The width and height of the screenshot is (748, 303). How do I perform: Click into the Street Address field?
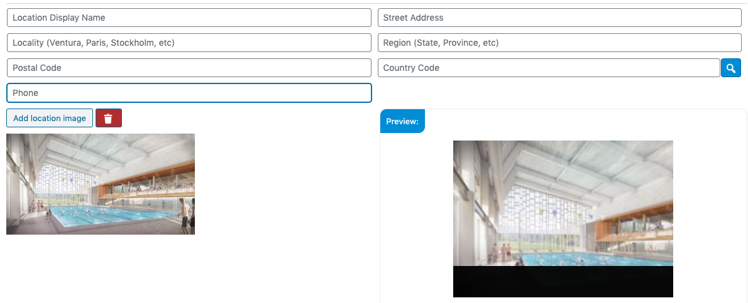(559, 18)
